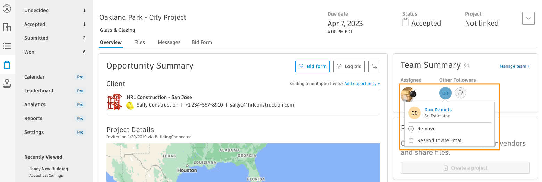
Task: Select Resend Invite Email option
Action: pyautogui.click(x=440, y=140)
